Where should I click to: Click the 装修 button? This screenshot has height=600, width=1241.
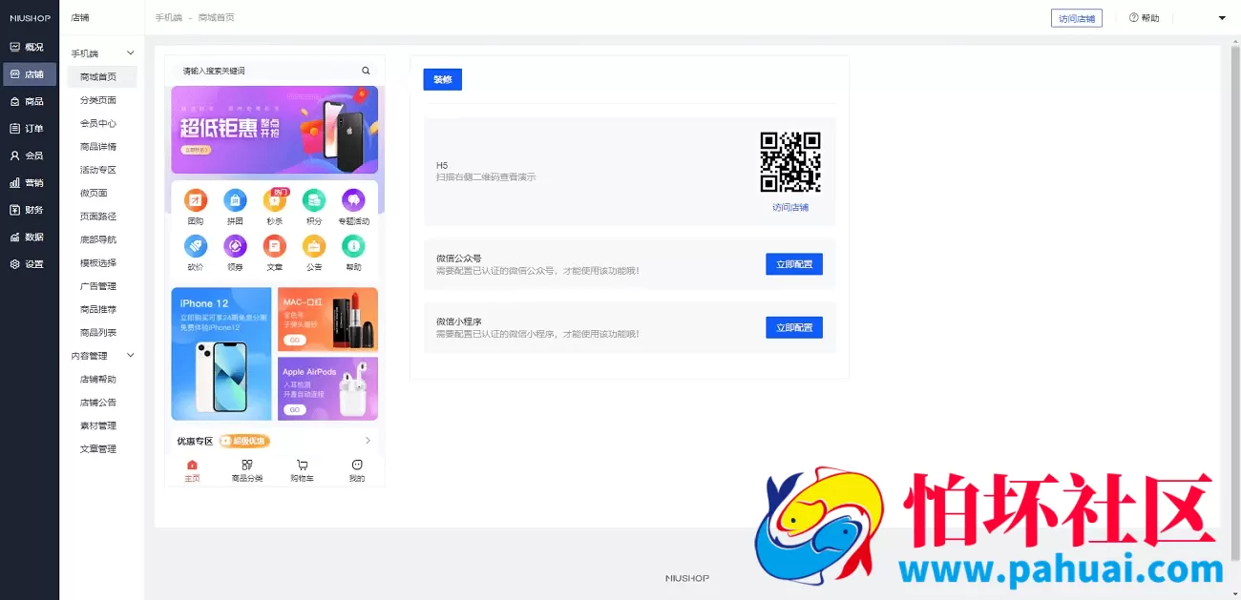pos(442,80)
